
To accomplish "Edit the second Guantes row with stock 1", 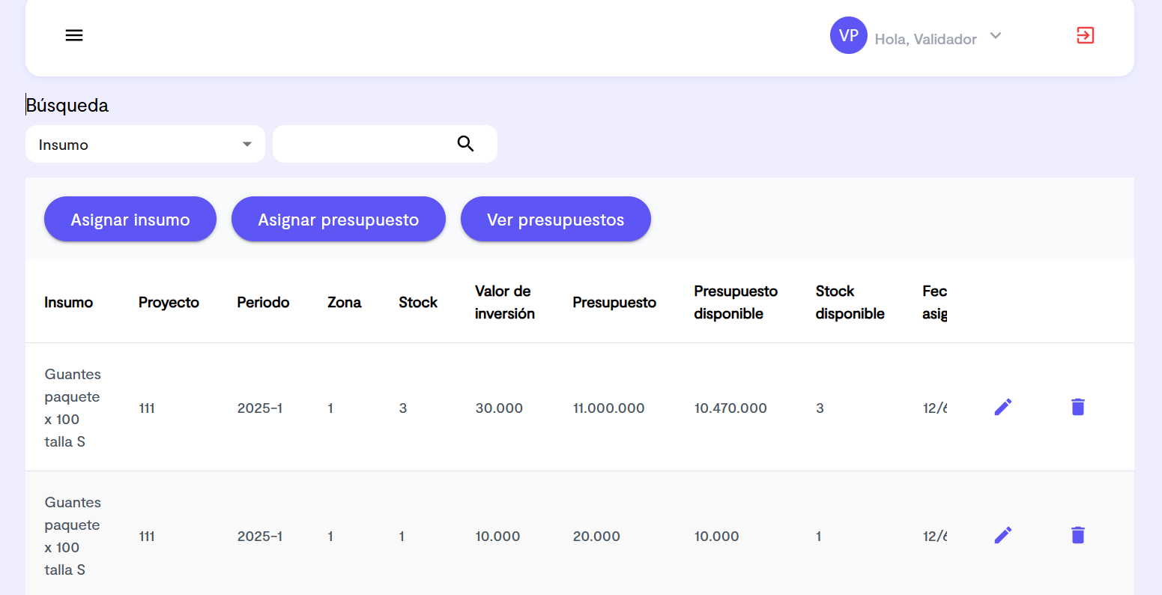I will coord(1002,535).
